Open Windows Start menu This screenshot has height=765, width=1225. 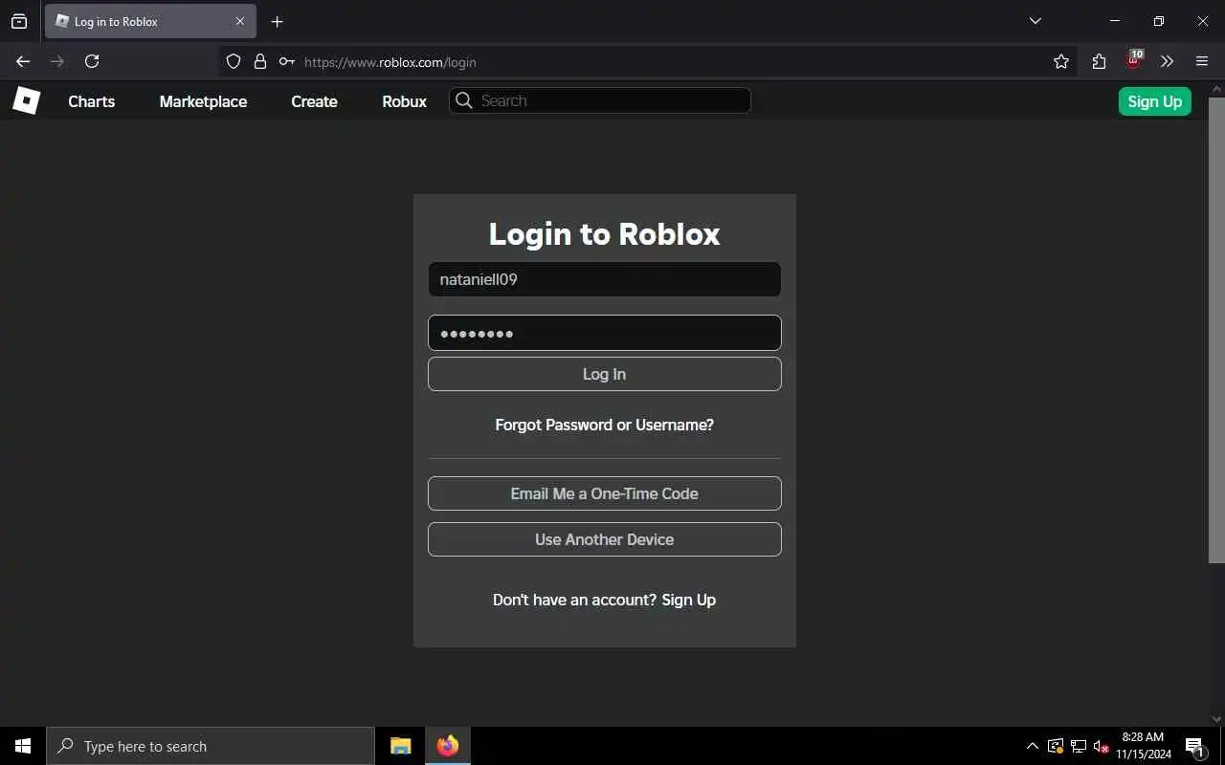(23, 746)
